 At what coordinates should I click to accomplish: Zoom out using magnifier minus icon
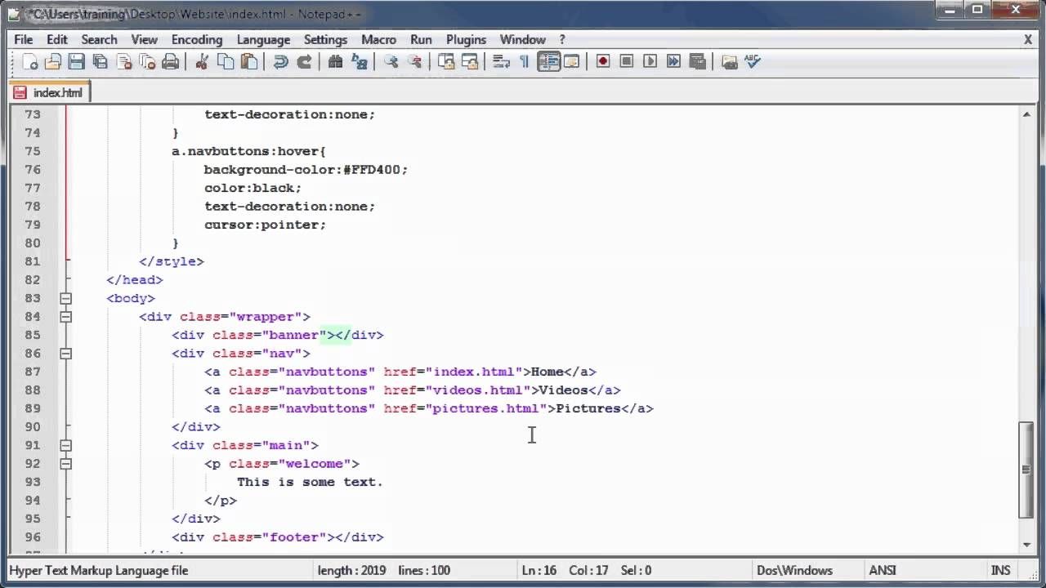(414, 62)
